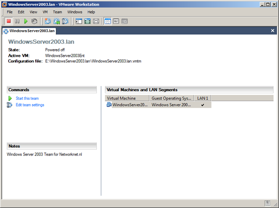Viewport: 279px width, 208px height.
Task: Click the Guest Operating Sys... column header
Action: click(171, 98)
